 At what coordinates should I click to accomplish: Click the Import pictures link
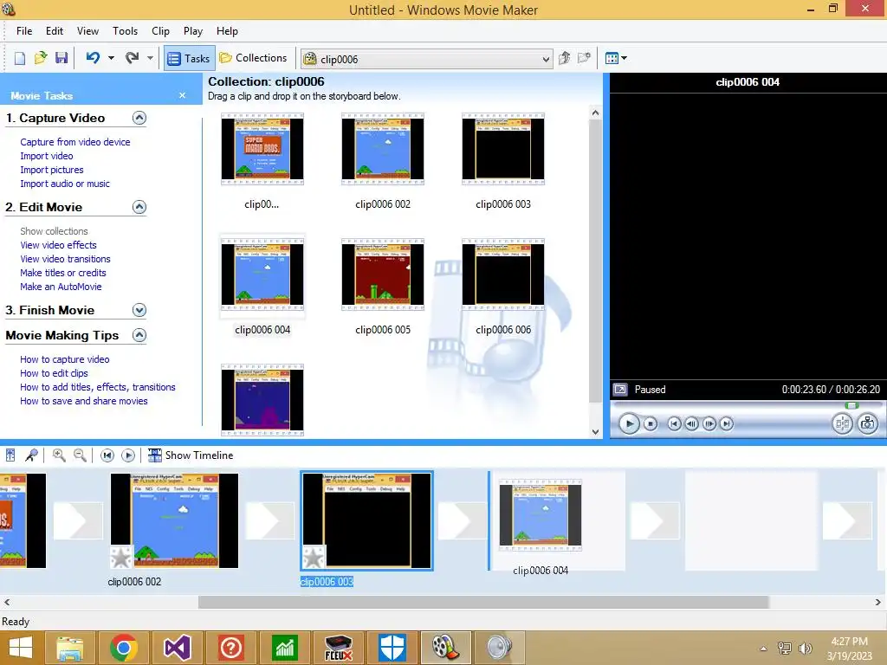coord(51,170)
